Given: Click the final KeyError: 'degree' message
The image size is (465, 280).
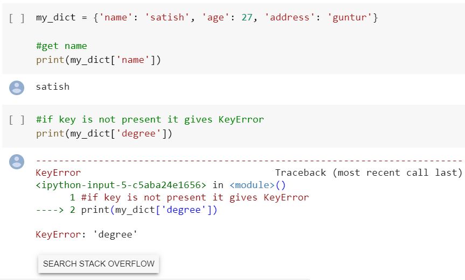Looking at the screenshot, I should [87, 234].
